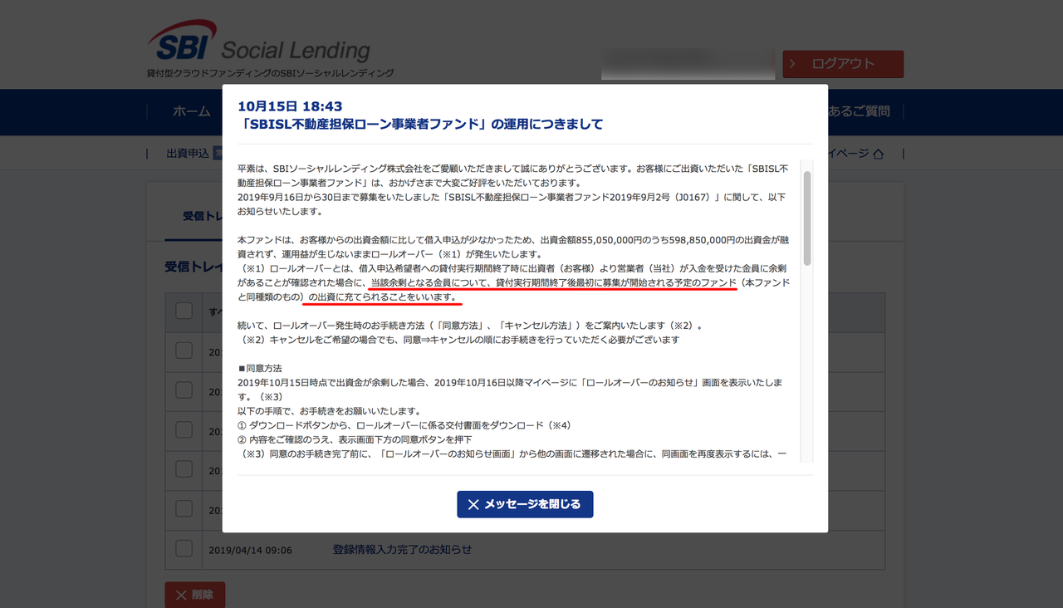The image size is (1063, 608).
Task: Click the dialog title 「SBISL不動産担保ローン事業者ファンド」の運用につきまして
Action: [x=420, y=125]
